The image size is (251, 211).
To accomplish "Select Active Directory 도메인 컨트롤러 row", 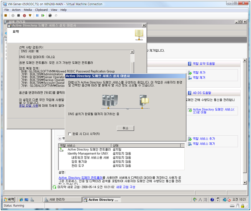I will click(x=121, y=150).
